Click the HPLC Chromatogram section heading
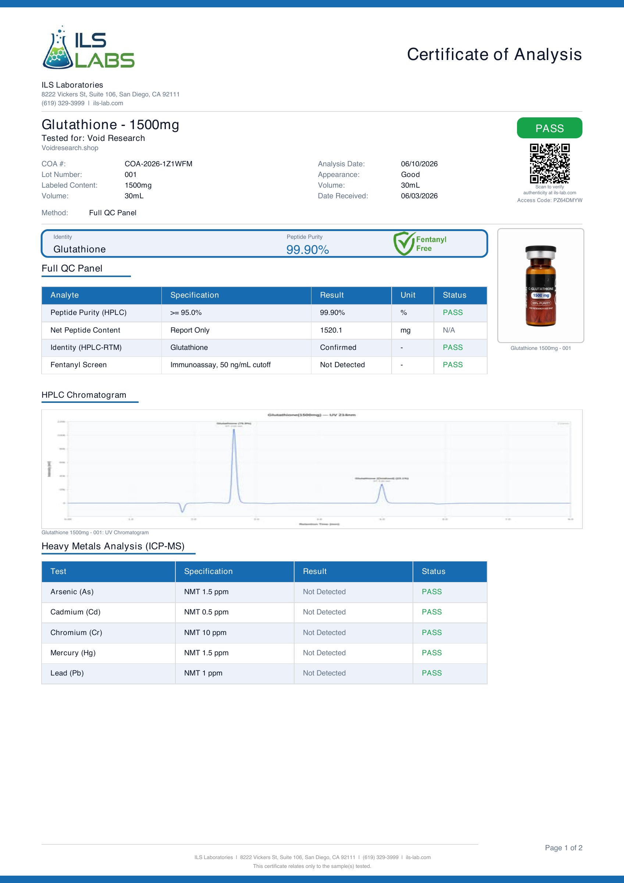The image size is (624, 883). pos(84,395)
